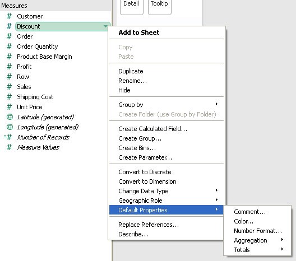Click the number icon beside Customer measure
The height and width of the screenshot is (261, 296).
(x=9, y=16)
